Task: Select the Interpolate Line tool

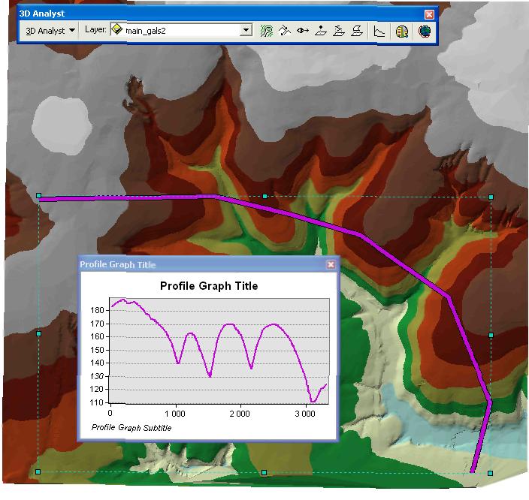Action: 339,31
